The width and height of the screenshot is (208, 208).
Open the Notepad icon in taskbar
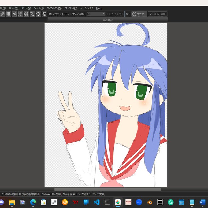pos(192,202)
